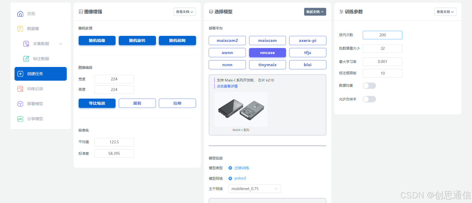Choose 裁剪 scaling mode

137,103
